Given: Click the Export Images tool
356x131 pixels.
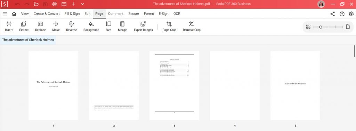Looking at the screenshot, I should (143, 26).
